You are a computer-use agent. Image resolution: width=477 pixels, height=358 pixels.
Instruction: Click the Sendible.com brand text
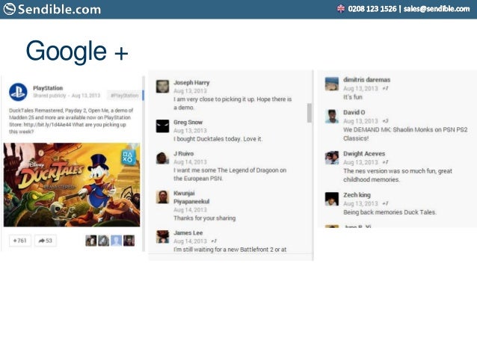(x=59, y=9)
